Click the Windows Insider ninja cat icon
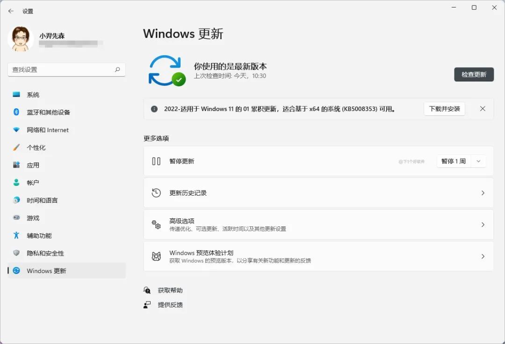 [156, 256]
